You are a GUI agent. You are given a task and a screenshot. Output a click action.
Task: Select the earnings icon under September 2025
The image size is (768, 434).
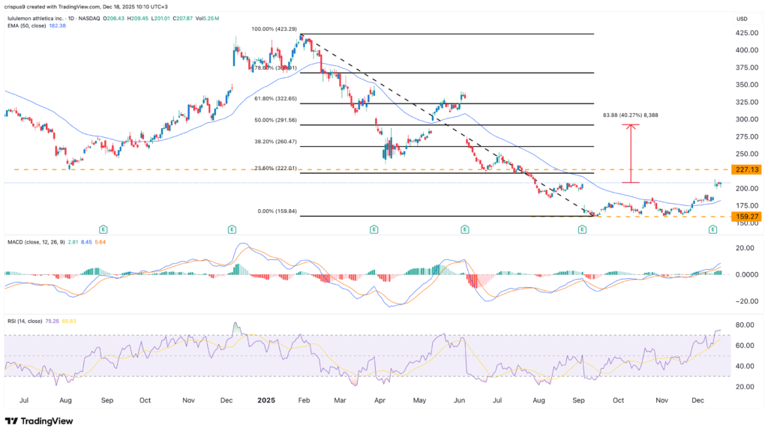581,228
